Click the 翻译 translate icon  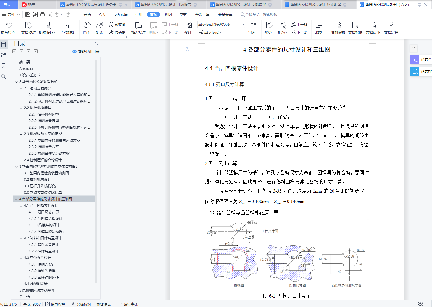(87, 25)
